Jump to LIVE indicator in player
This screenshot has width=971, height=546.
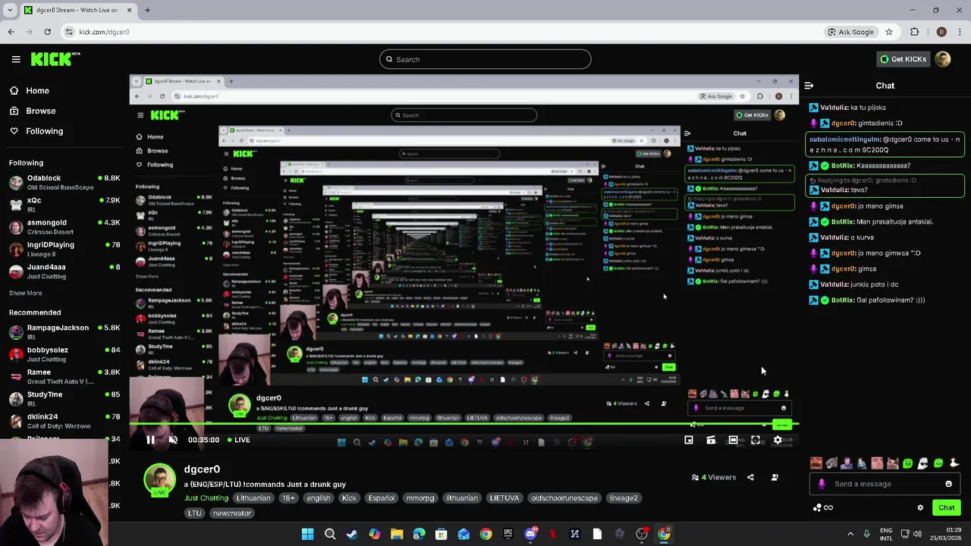[x=238, y=440]
